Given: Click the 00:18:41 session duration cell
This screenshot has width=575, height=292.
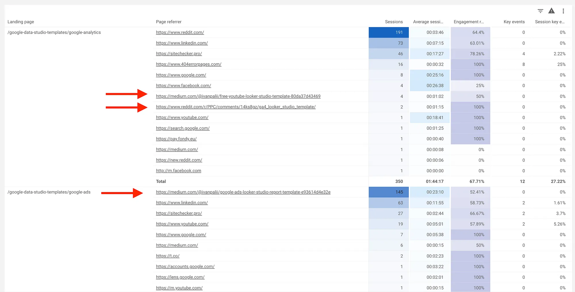Looking at the screenshot, I should (x=430, y=117).
